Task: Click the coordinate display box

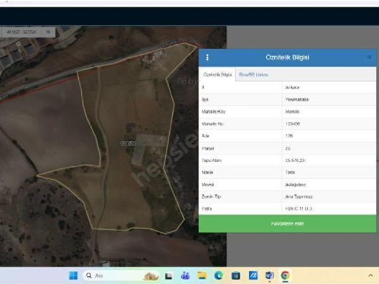Action: coord(20,32)
